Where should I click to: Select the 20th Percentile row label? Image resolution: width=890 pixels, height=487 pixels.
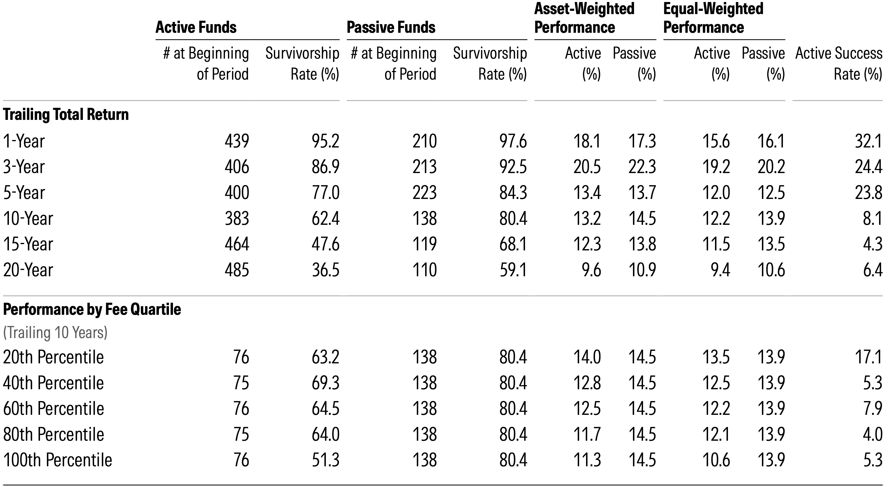tap(53, 357)
